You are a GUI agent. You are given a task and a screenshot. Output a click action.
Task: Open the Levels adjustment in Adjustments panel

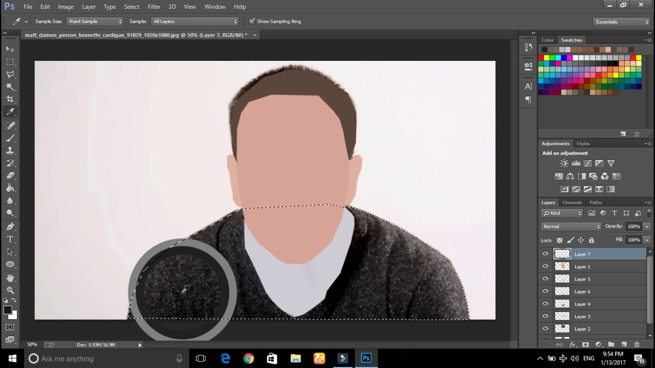pos(576,163)
